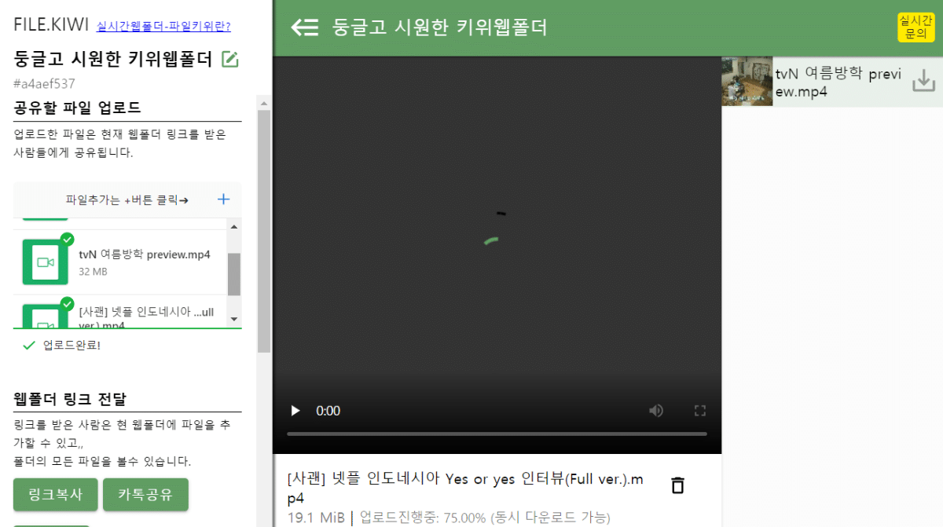Click the green check badge on tvN 여름방학 preview.mp4
Screen dimensions: 943x527
tap(68, 239)
